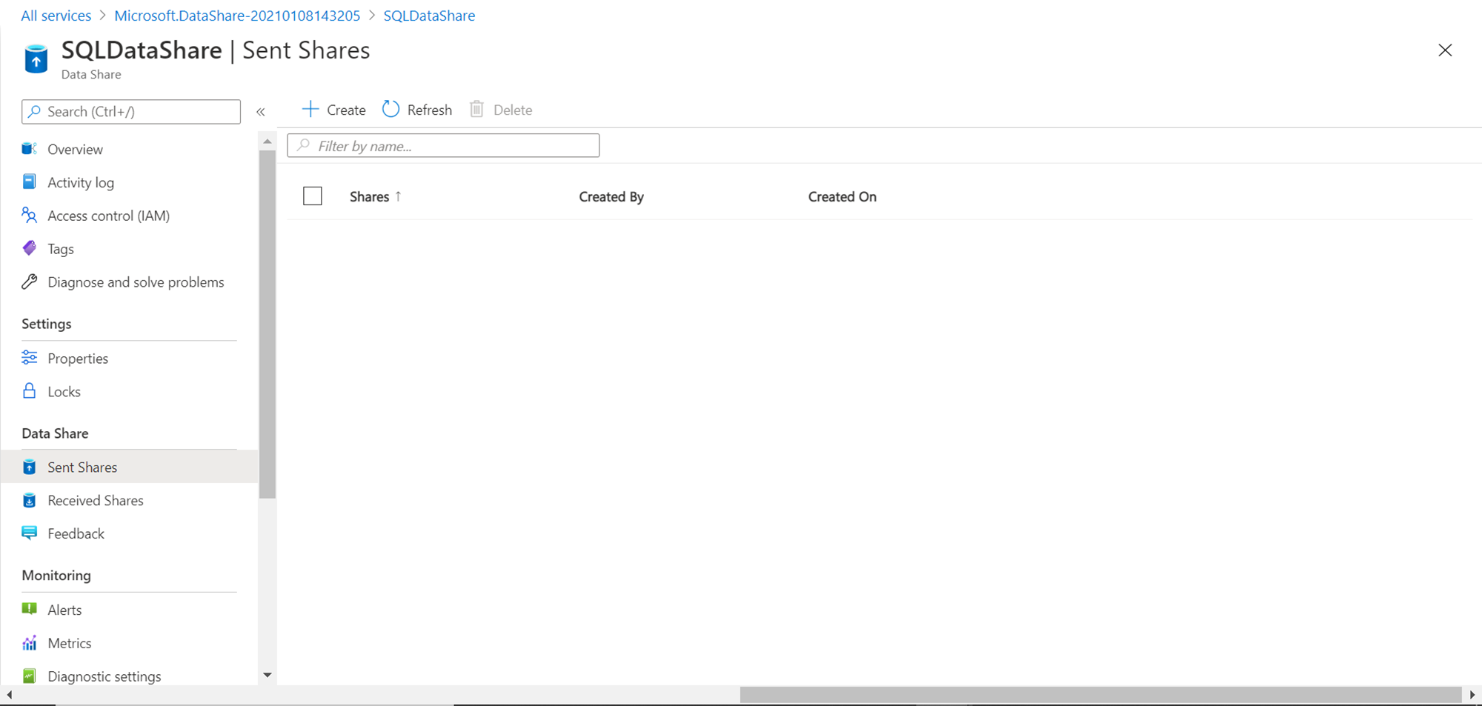Click the Metrics chart icon
1482x706 pixels.
[x=30, y=642]
